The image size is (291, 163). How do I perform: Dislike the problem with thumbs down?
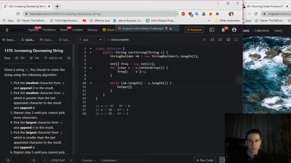pyautogui.click(x=31, y=58)
